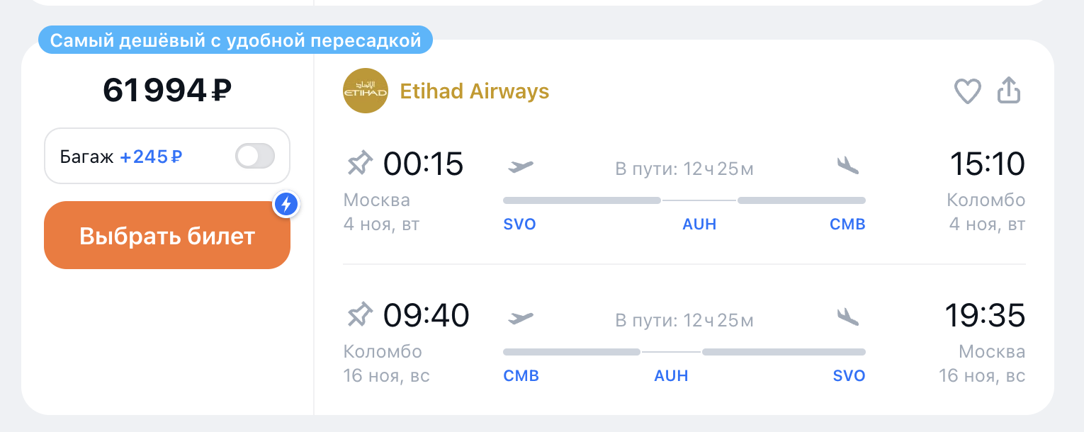Screen dimensions: 1084x432
Task: Click the share ticket icon
Action: click(x=1009, y=91)
